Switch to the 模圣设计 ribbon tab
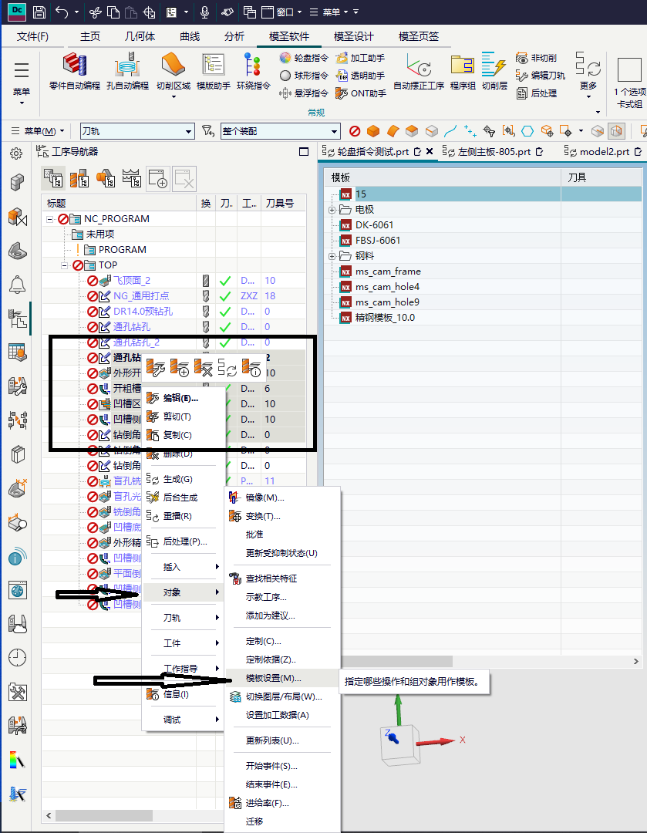Screen dimensions: 647x833 point(354,36)
